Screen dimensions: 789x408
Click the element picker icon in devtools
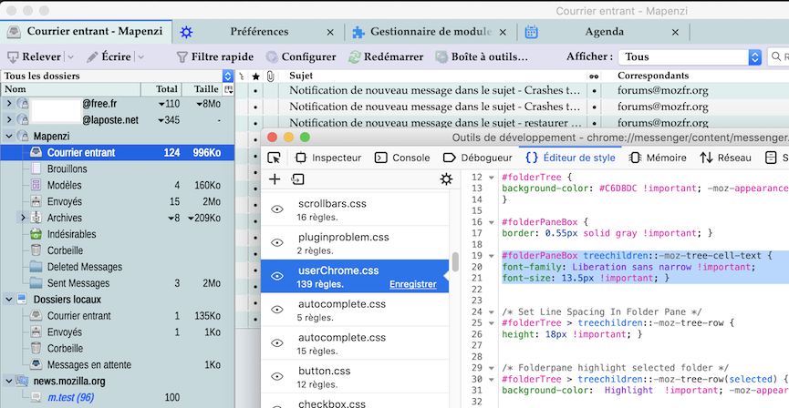click(275, 158)
